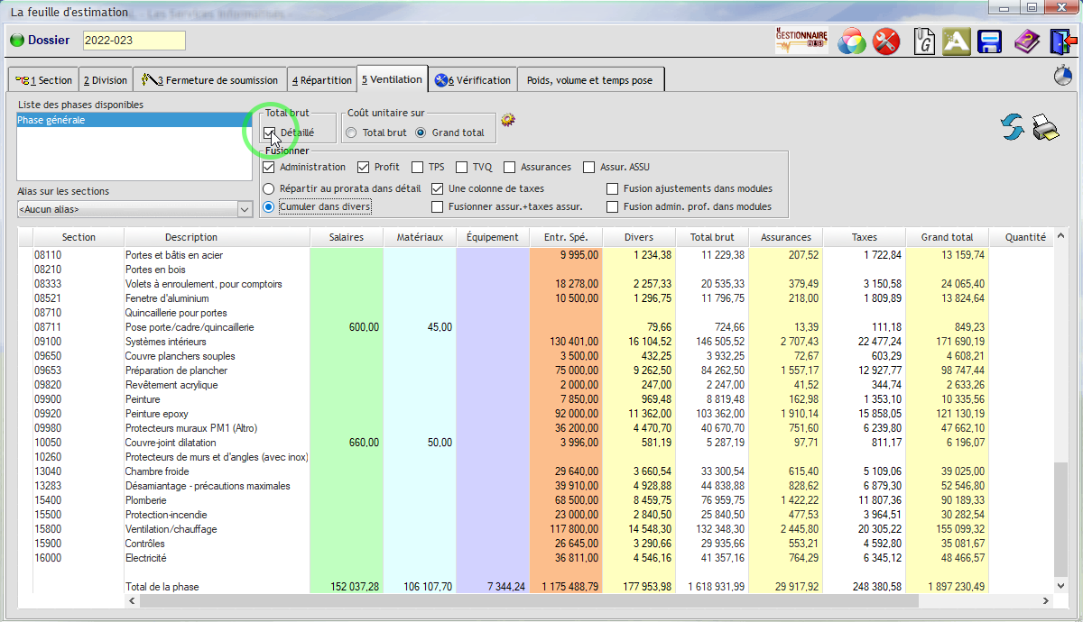
Task: Click the red wrench tools icon
Action: [x=887, y=41]
